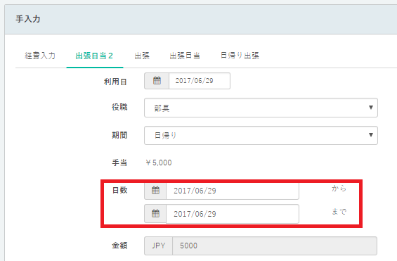
Task: Click the 日数 field label
Action: [119, 190]
